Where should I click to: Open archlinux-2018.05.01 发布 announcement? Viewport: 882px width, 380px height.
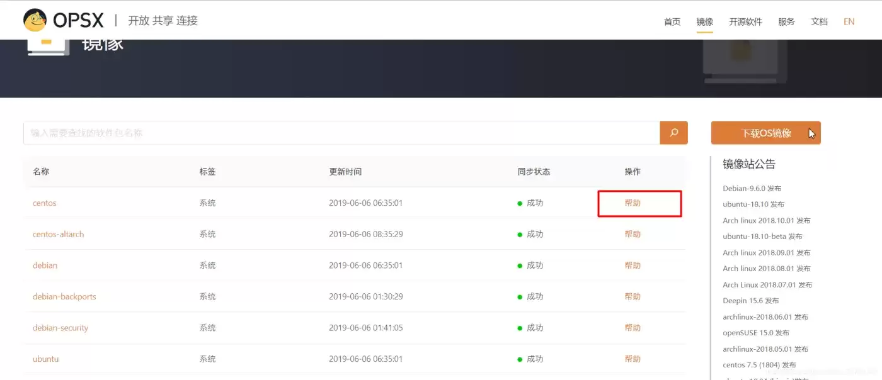pyautogui.click(x=765, y=349)
